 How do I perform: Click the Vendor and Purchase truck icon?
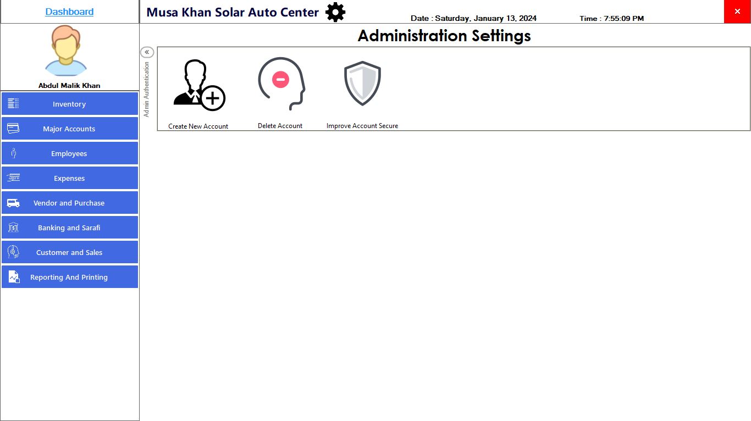[x=13, y=203]
